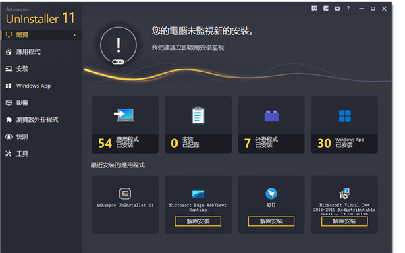
Task: Click the clipboard icon on install log tile
Action: [198, 115]
